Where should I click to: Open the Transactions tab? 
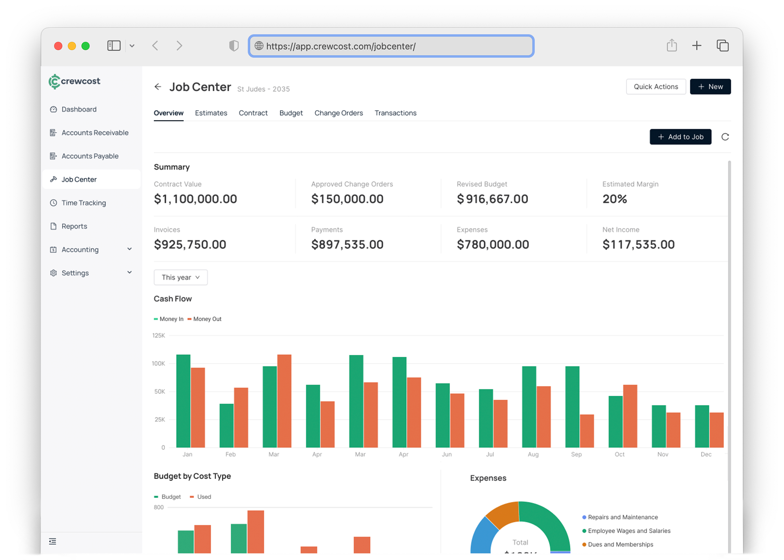395,113
